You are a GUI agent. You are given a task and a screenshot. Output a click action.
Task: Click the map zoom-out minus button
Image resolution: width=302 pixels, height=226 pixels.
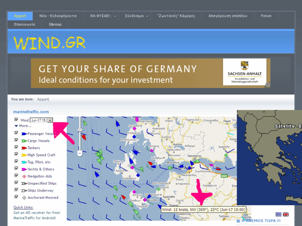point(80,153)
